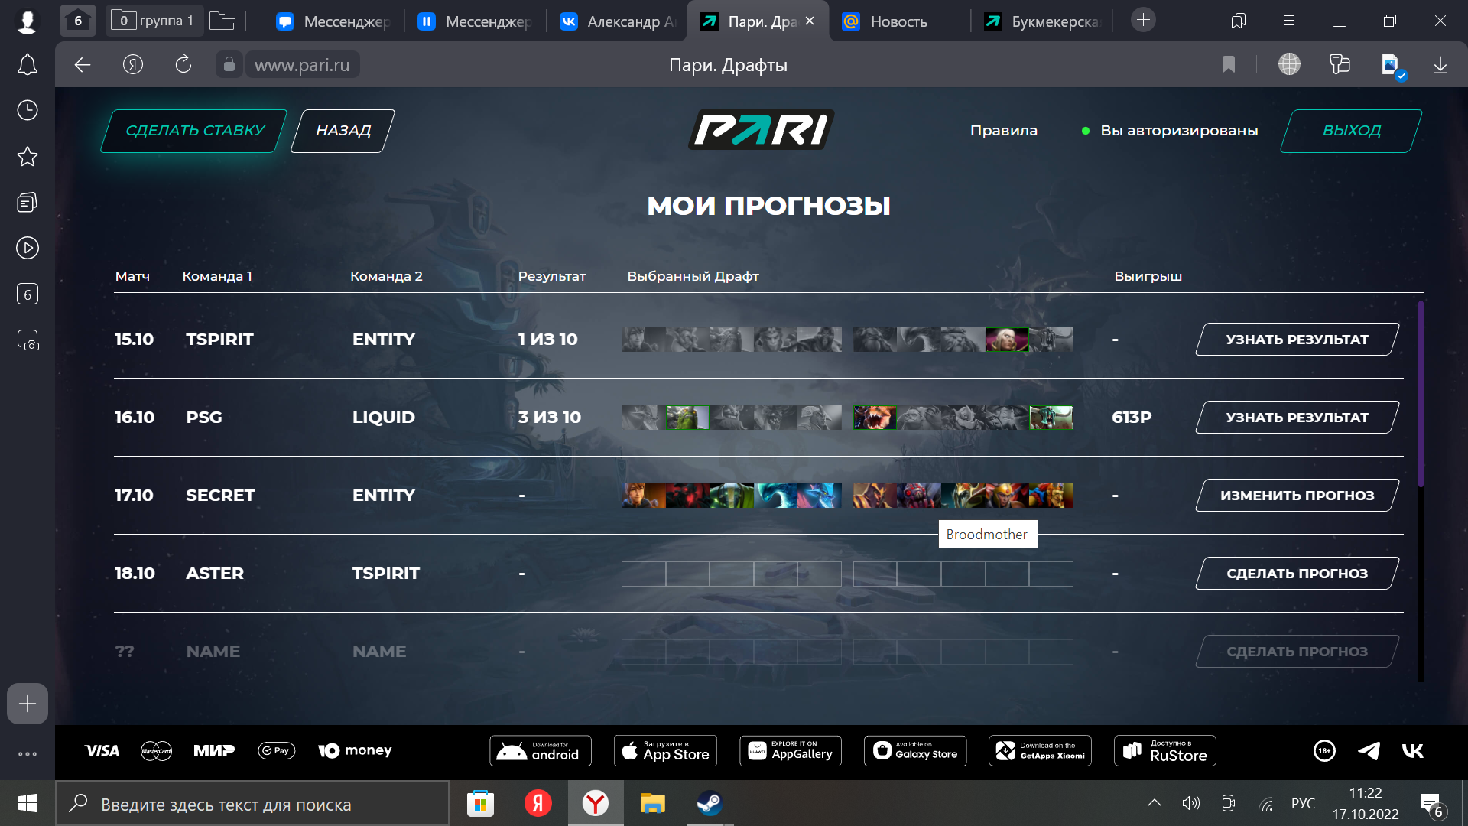The height and width of the screenshot is (826, 1468).
Task: Open GetApps Xiaomi badge
Action: click(1040, 751)
